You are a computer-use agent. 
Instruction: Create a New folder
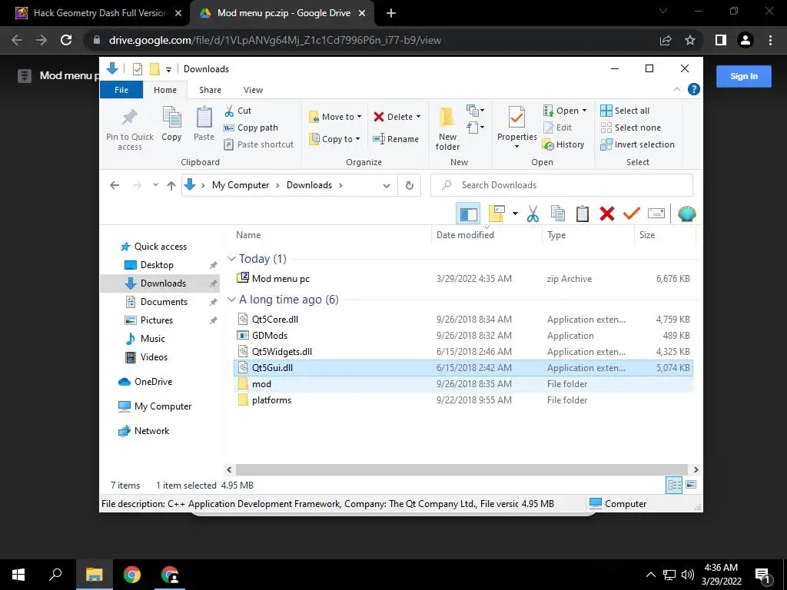(x=447, y=129)
